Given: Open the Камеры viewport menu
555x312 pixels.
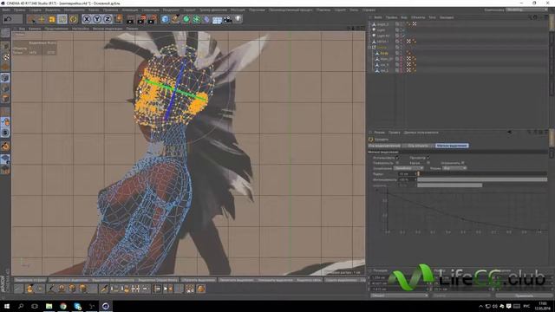Looking at the screenshot, I should point(35,29).
